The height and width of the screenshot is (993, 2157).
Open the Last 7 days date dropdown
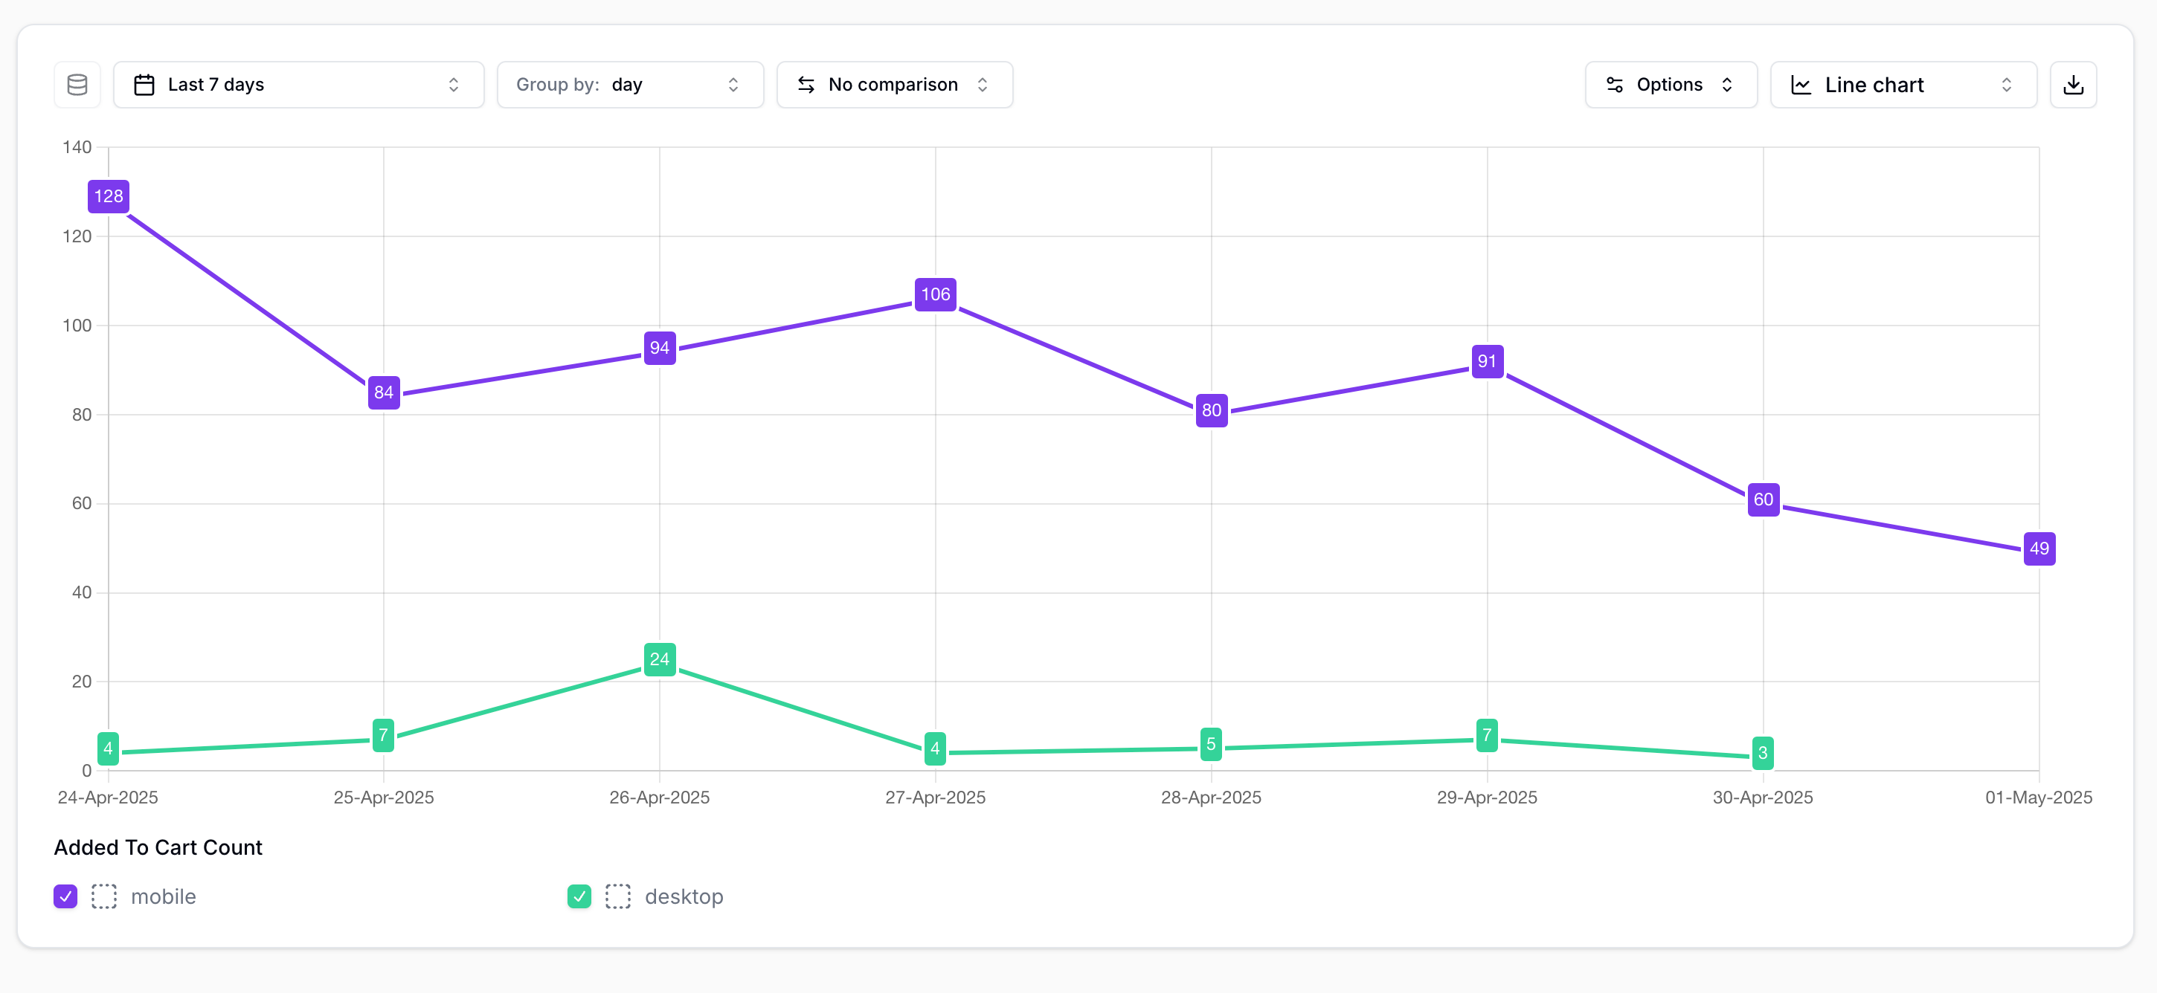click(x=298, y=85)
